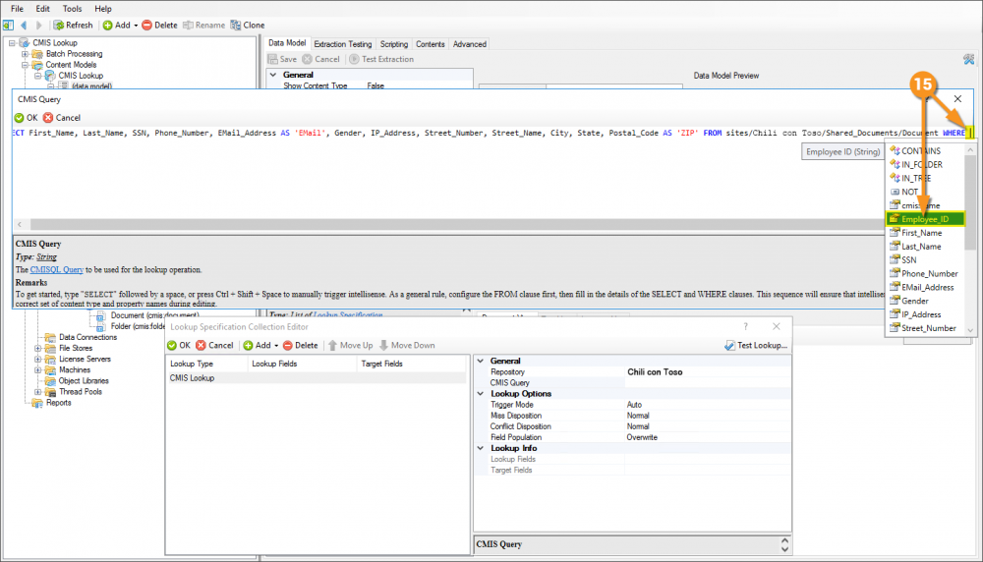The image size is (983, 562).
Task: Click OK in Lookup Specification Collection Editor
Action: coord(179,345)
